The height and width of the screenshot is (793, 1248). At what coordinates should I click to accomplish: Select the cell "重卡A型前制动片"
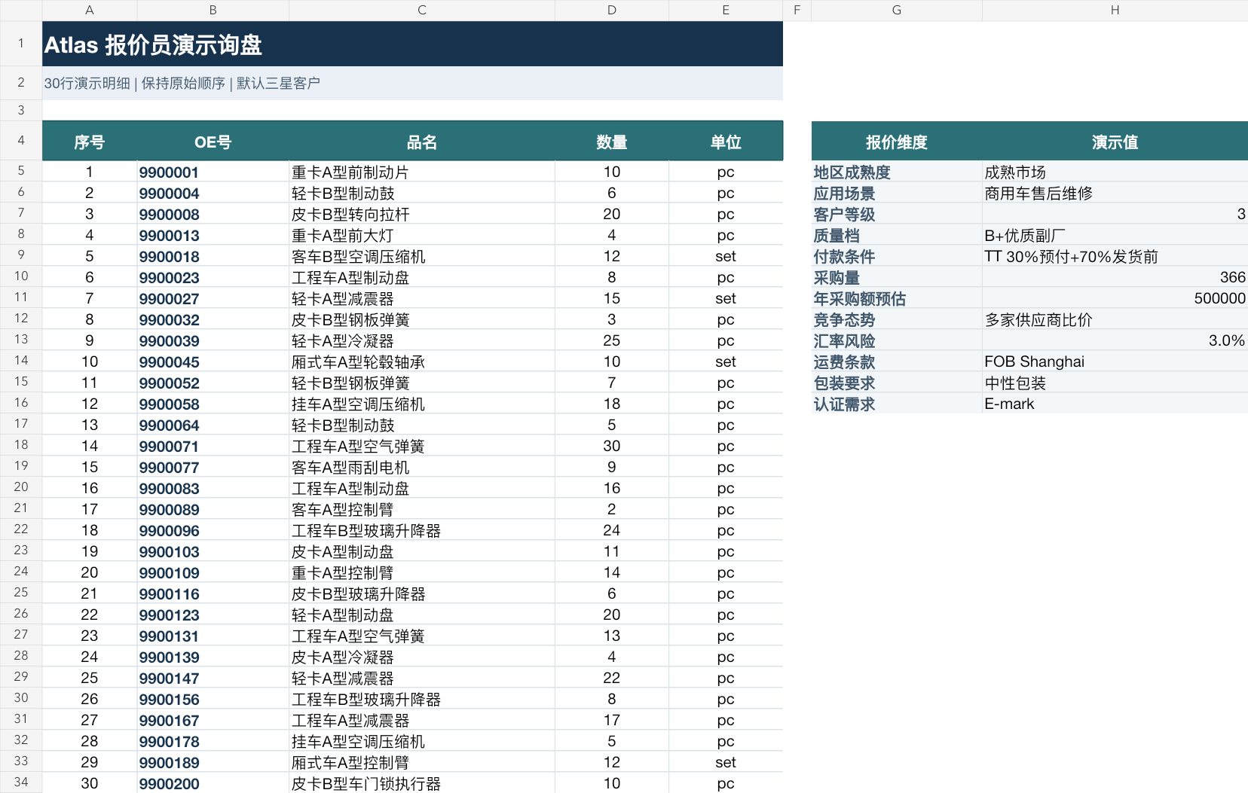click(x=422, y=172)
